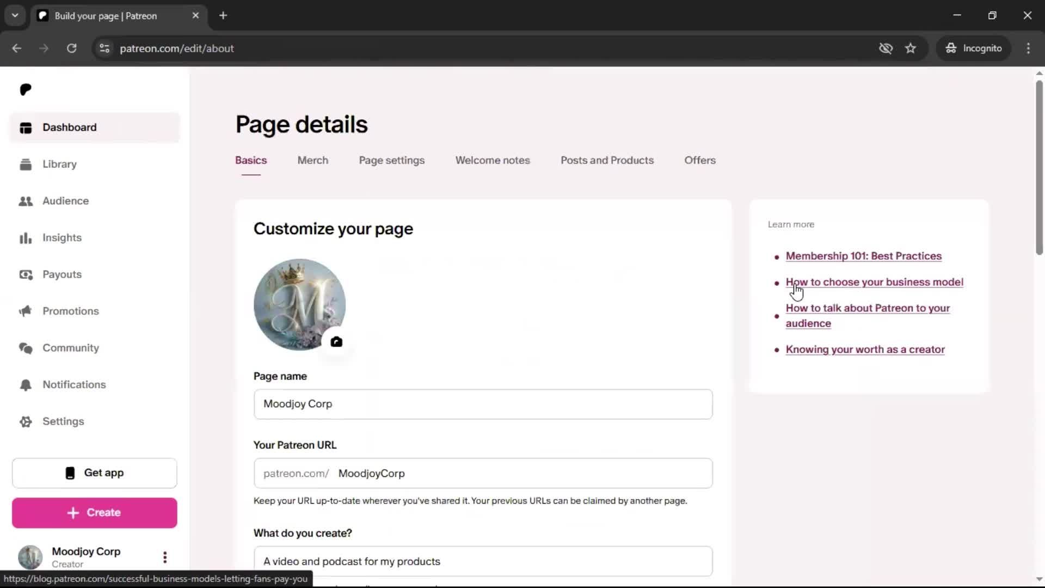
Task: Click the Page name input field
Action: point(483,404)
